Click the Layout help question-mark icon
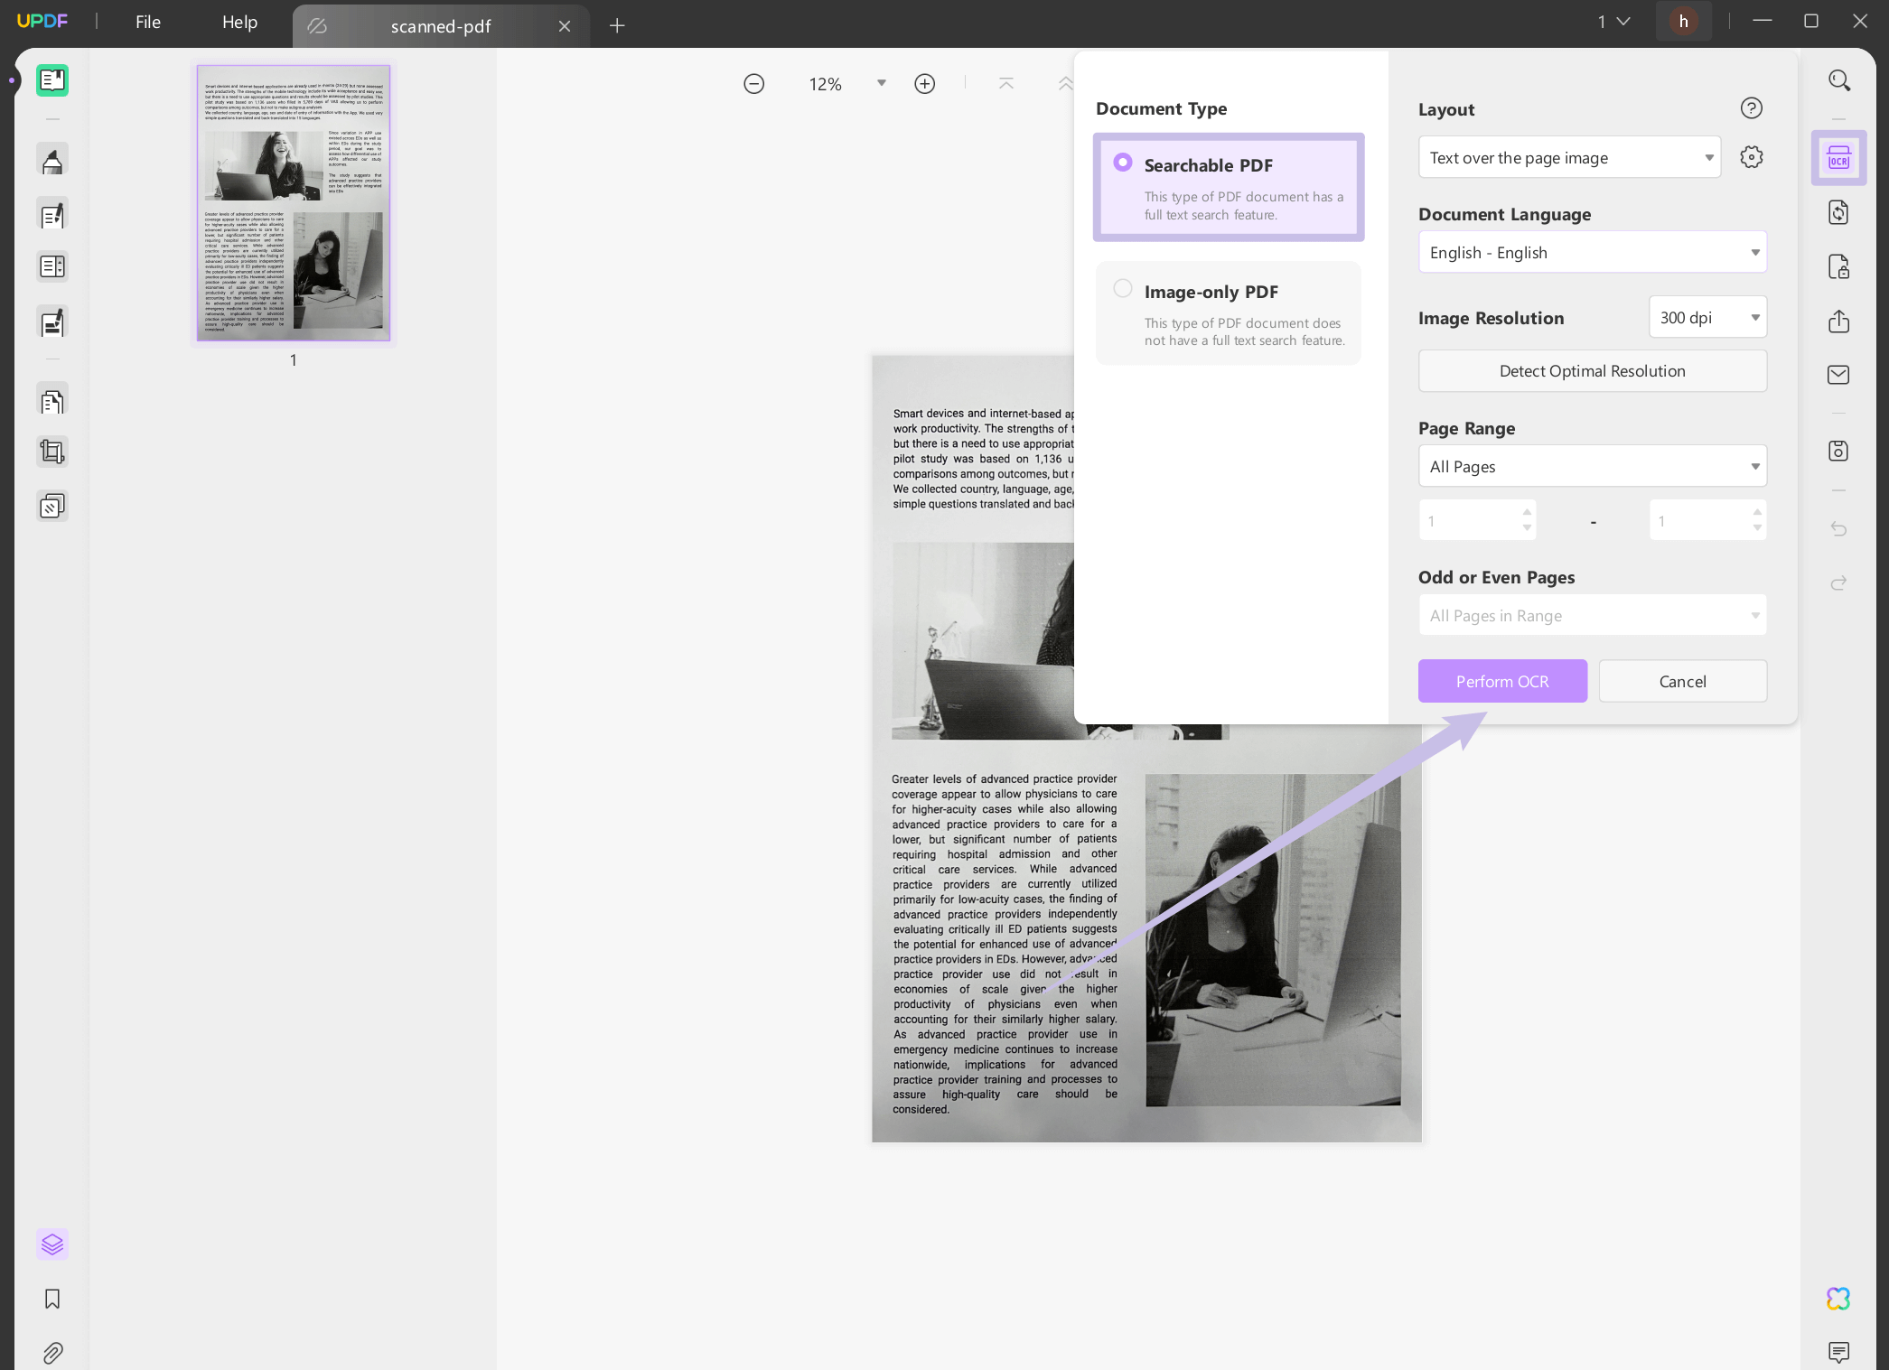Image resolution: width=1889 pixels, height=1370 pixels. point(1751,108)
